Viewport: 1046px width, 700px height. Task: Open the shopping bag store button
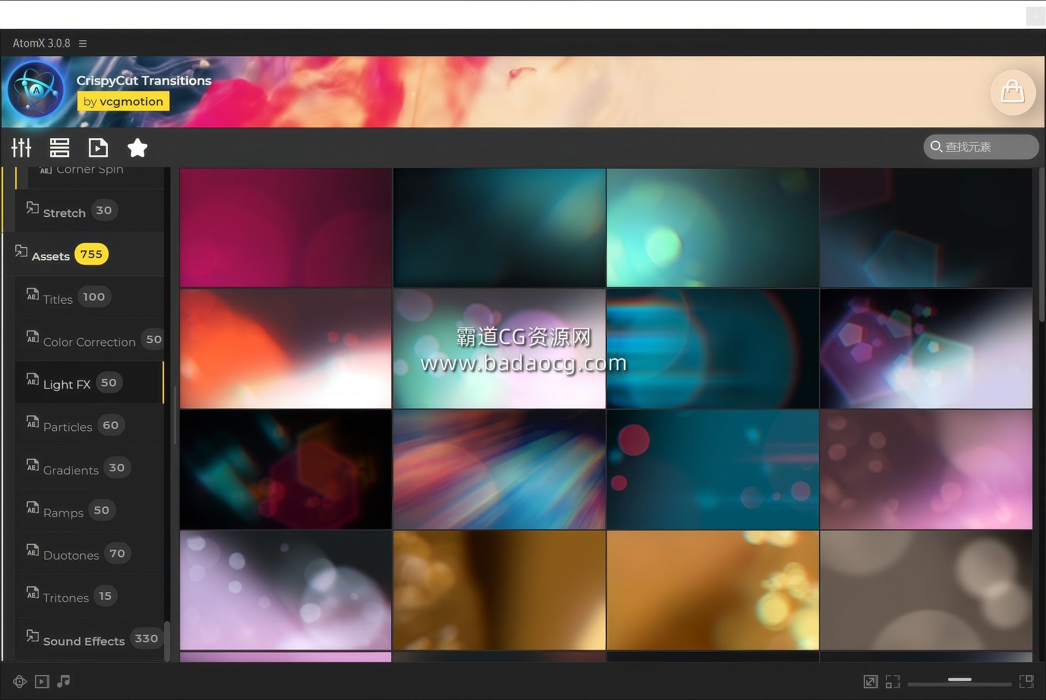[x=1013, y=92]
